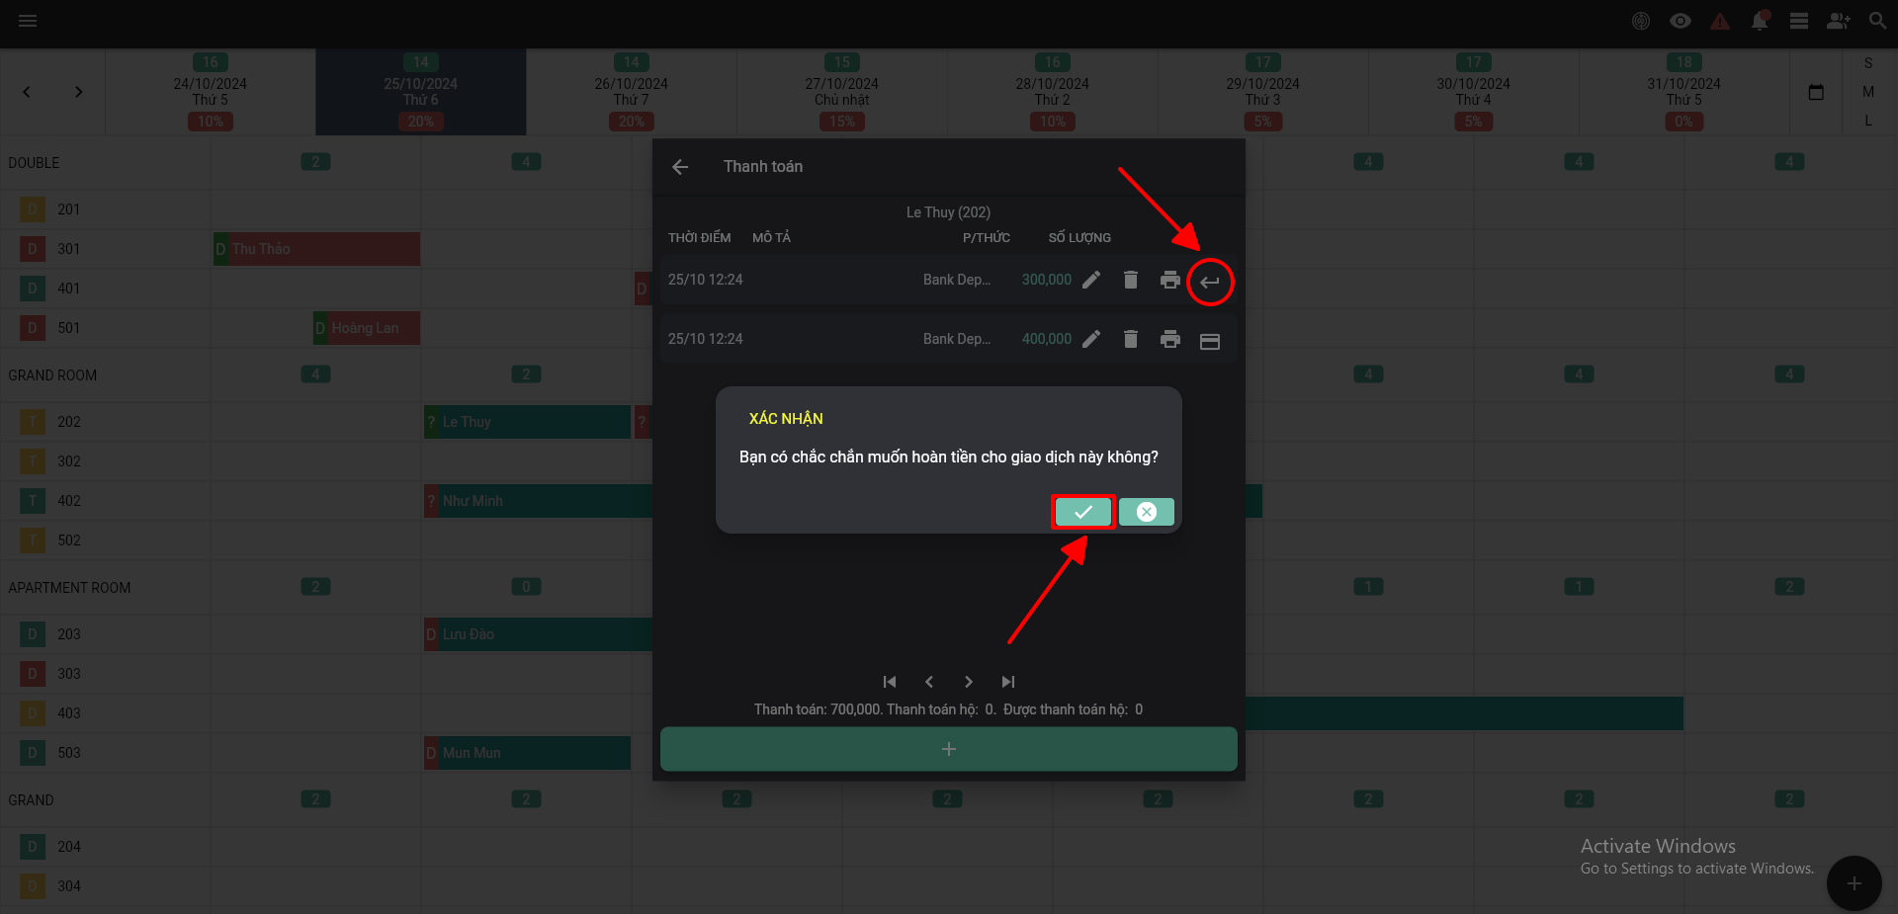Viewport: 1898px width, 914px height.
Task: Expand the DOUBLE room category
Action: click(x=35, y=163)
